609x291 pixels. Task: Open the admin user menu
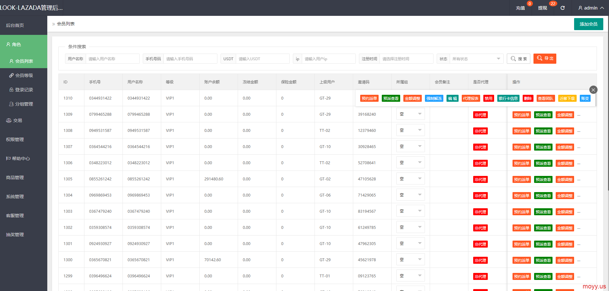pyautogui.click(x=591, y=8)
